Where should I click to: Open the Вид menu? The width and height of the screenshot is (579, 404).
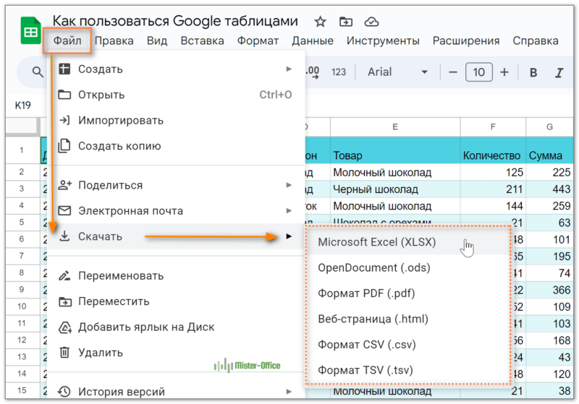pyautogui.click(x=157, y=40)
